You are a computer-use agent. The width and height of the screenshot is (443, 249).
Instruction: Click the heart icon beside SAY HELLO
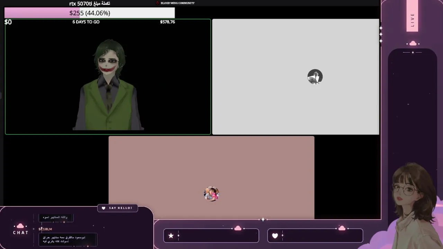pyautogui.click(x=103, y=208)
